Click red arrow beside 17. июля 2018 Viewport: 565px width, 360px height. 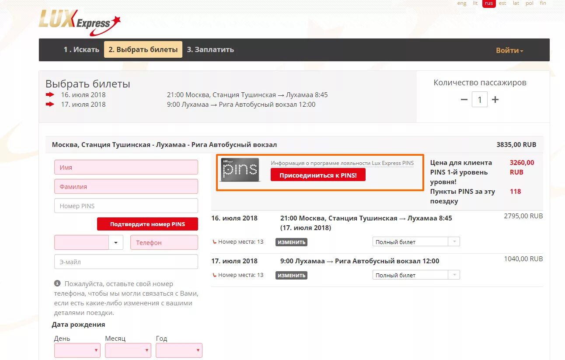tap(50, 104)
